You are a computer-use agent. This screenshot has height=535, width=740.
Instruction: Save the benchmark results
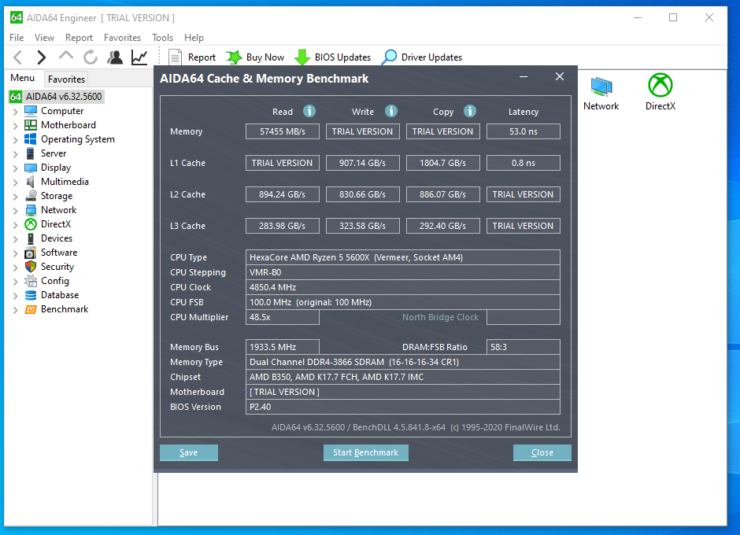tap(189, 452)
